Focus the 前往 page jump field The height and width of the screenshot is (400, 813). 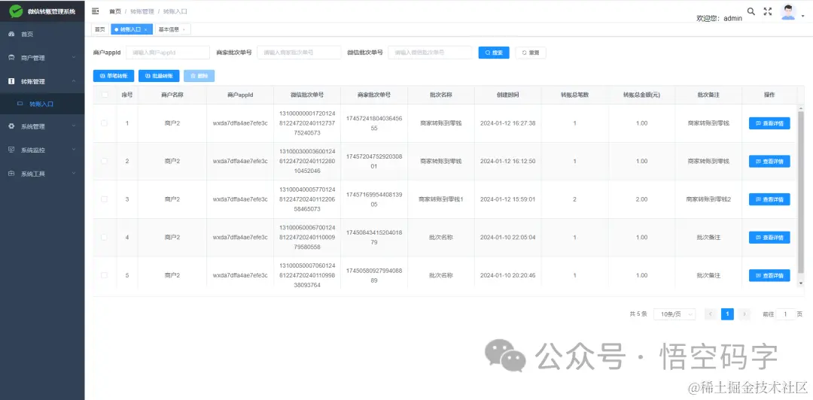pos(785,314)
